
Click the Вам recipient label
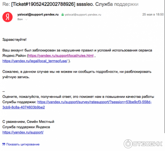coord(20,20)
